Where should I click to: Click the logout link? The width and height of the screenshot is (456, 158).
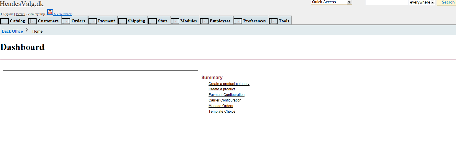click(x=20, y=14)
